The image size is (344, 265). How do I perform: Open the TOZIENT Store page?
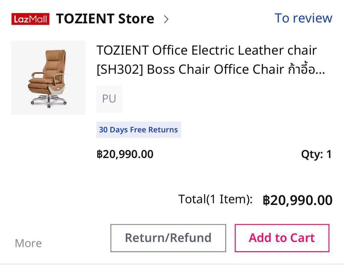pyautogui.click(x=105, y=19)
